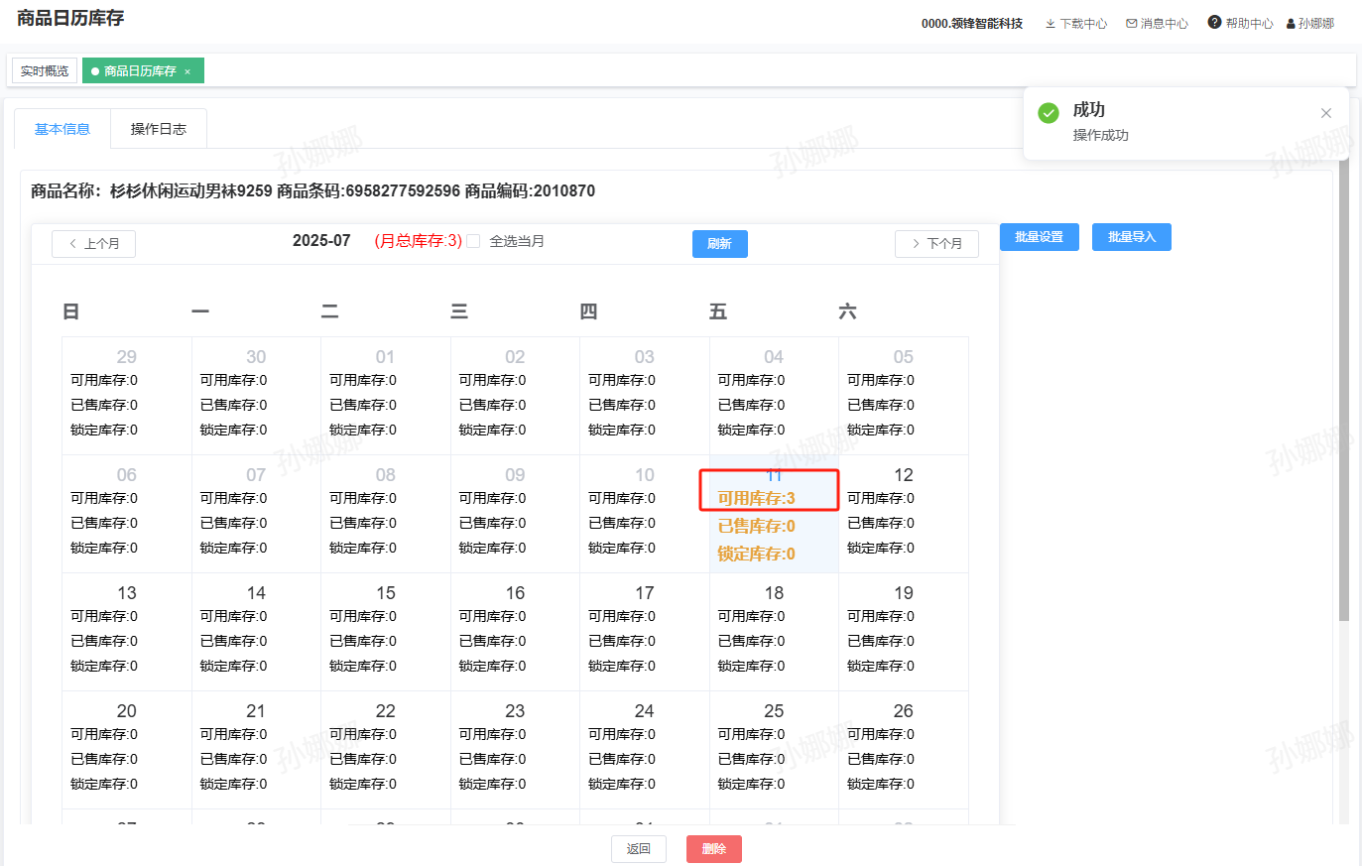Select the highlighted day 11 calendar cell
Image resolution: width=1362 pixels, height=866 pixels.
774,514
